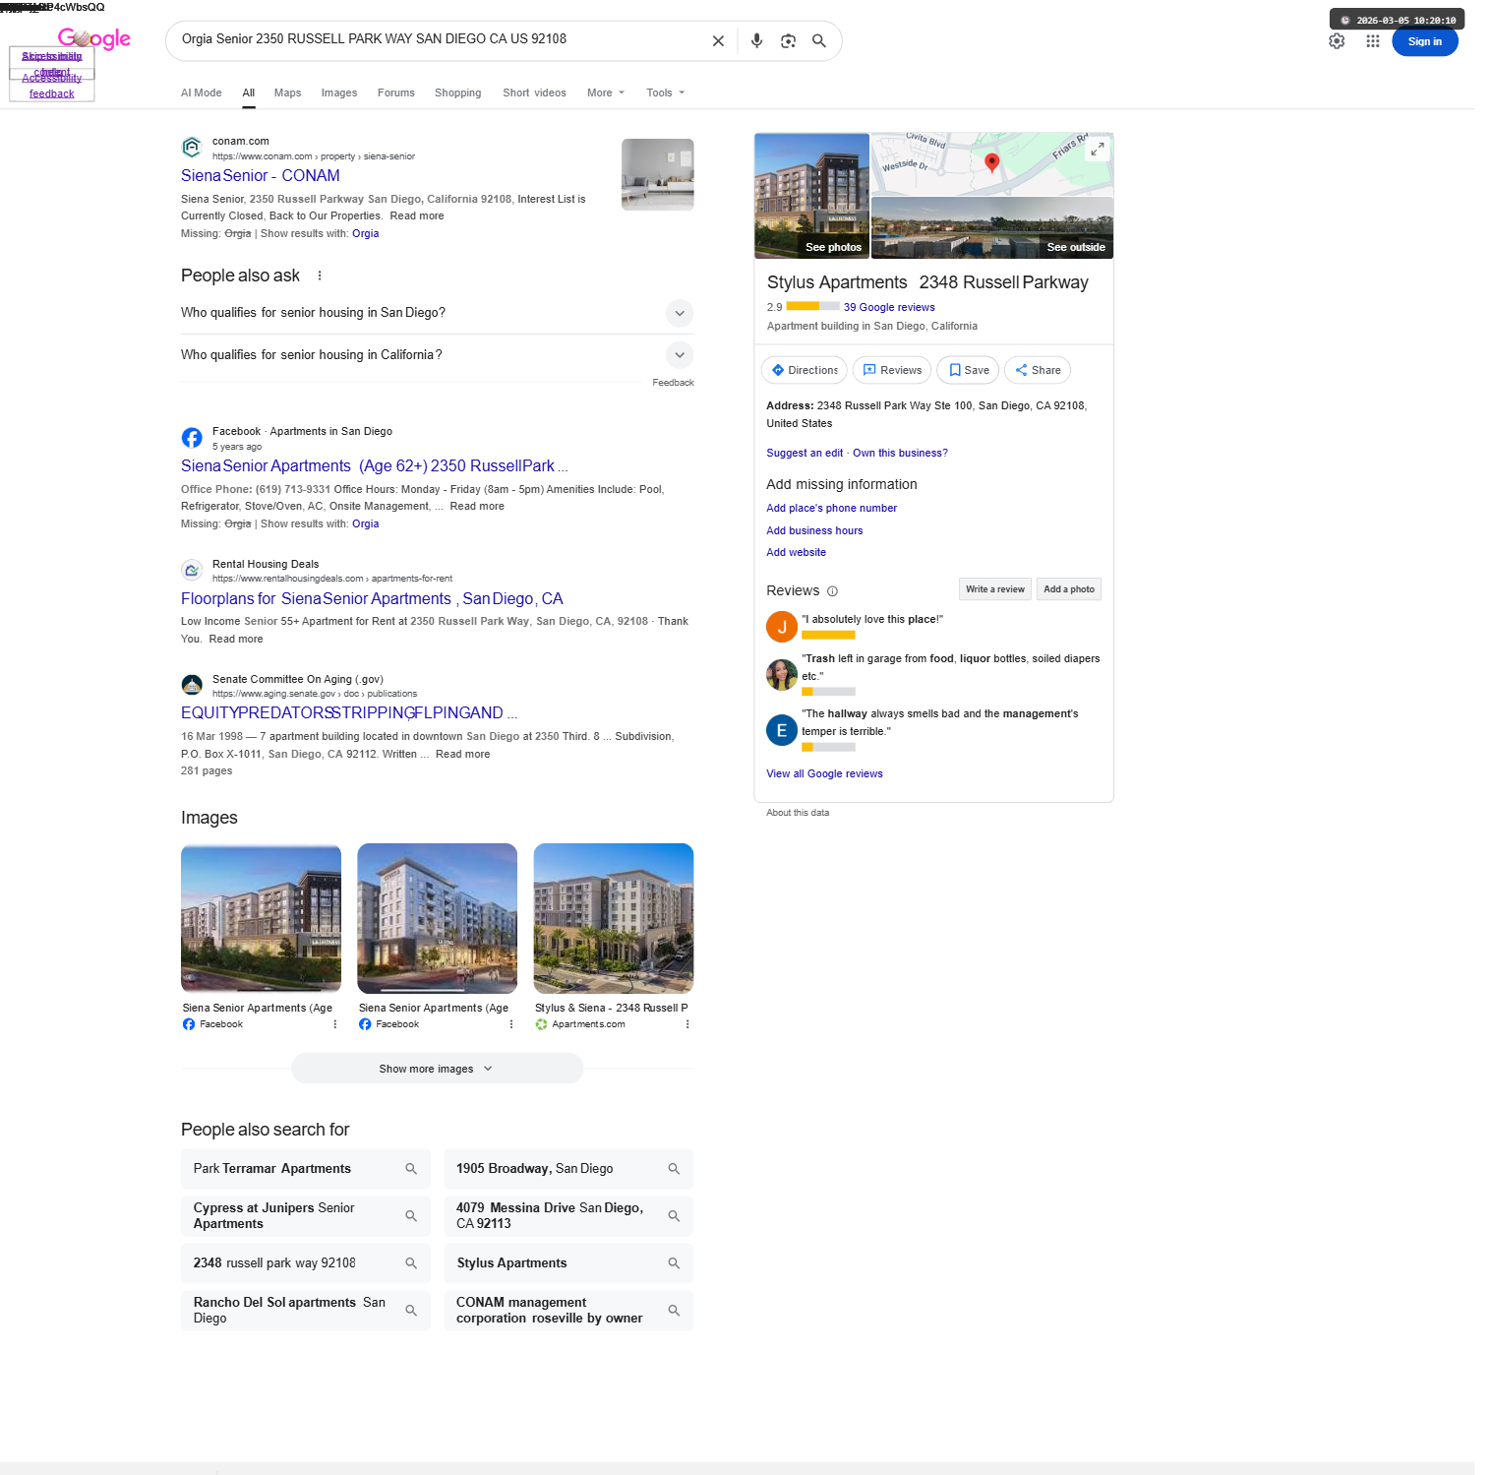Share the Stylus Apartments listing
This screenshot has height=1475, width=1492.
point(1038,370)
